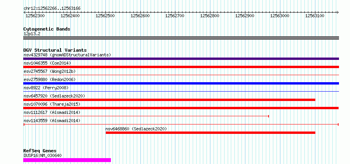Select the red nsv1046355 variant bar

pyautogui.click(x=181, y=67)
